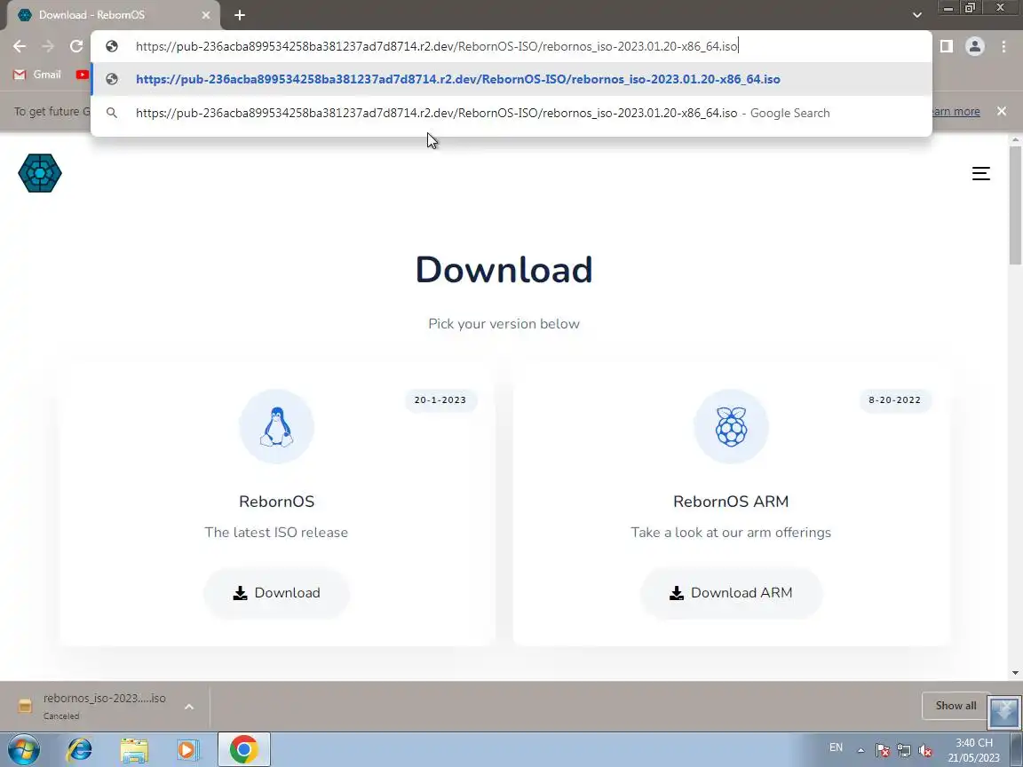The height and width of the screenshot is (767, 1023).
Task: Click the 20-1-2023 date badge
Action: [440, 399]
